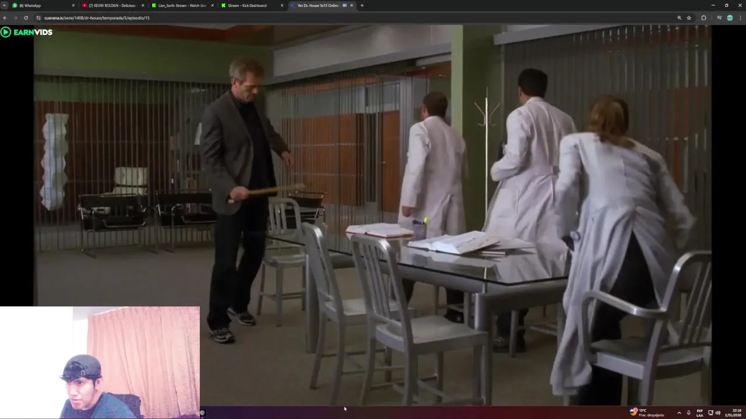Go back to previous page
Viewport: 746px width, 419px height.
pyautogui.click(x=5, y=18)
